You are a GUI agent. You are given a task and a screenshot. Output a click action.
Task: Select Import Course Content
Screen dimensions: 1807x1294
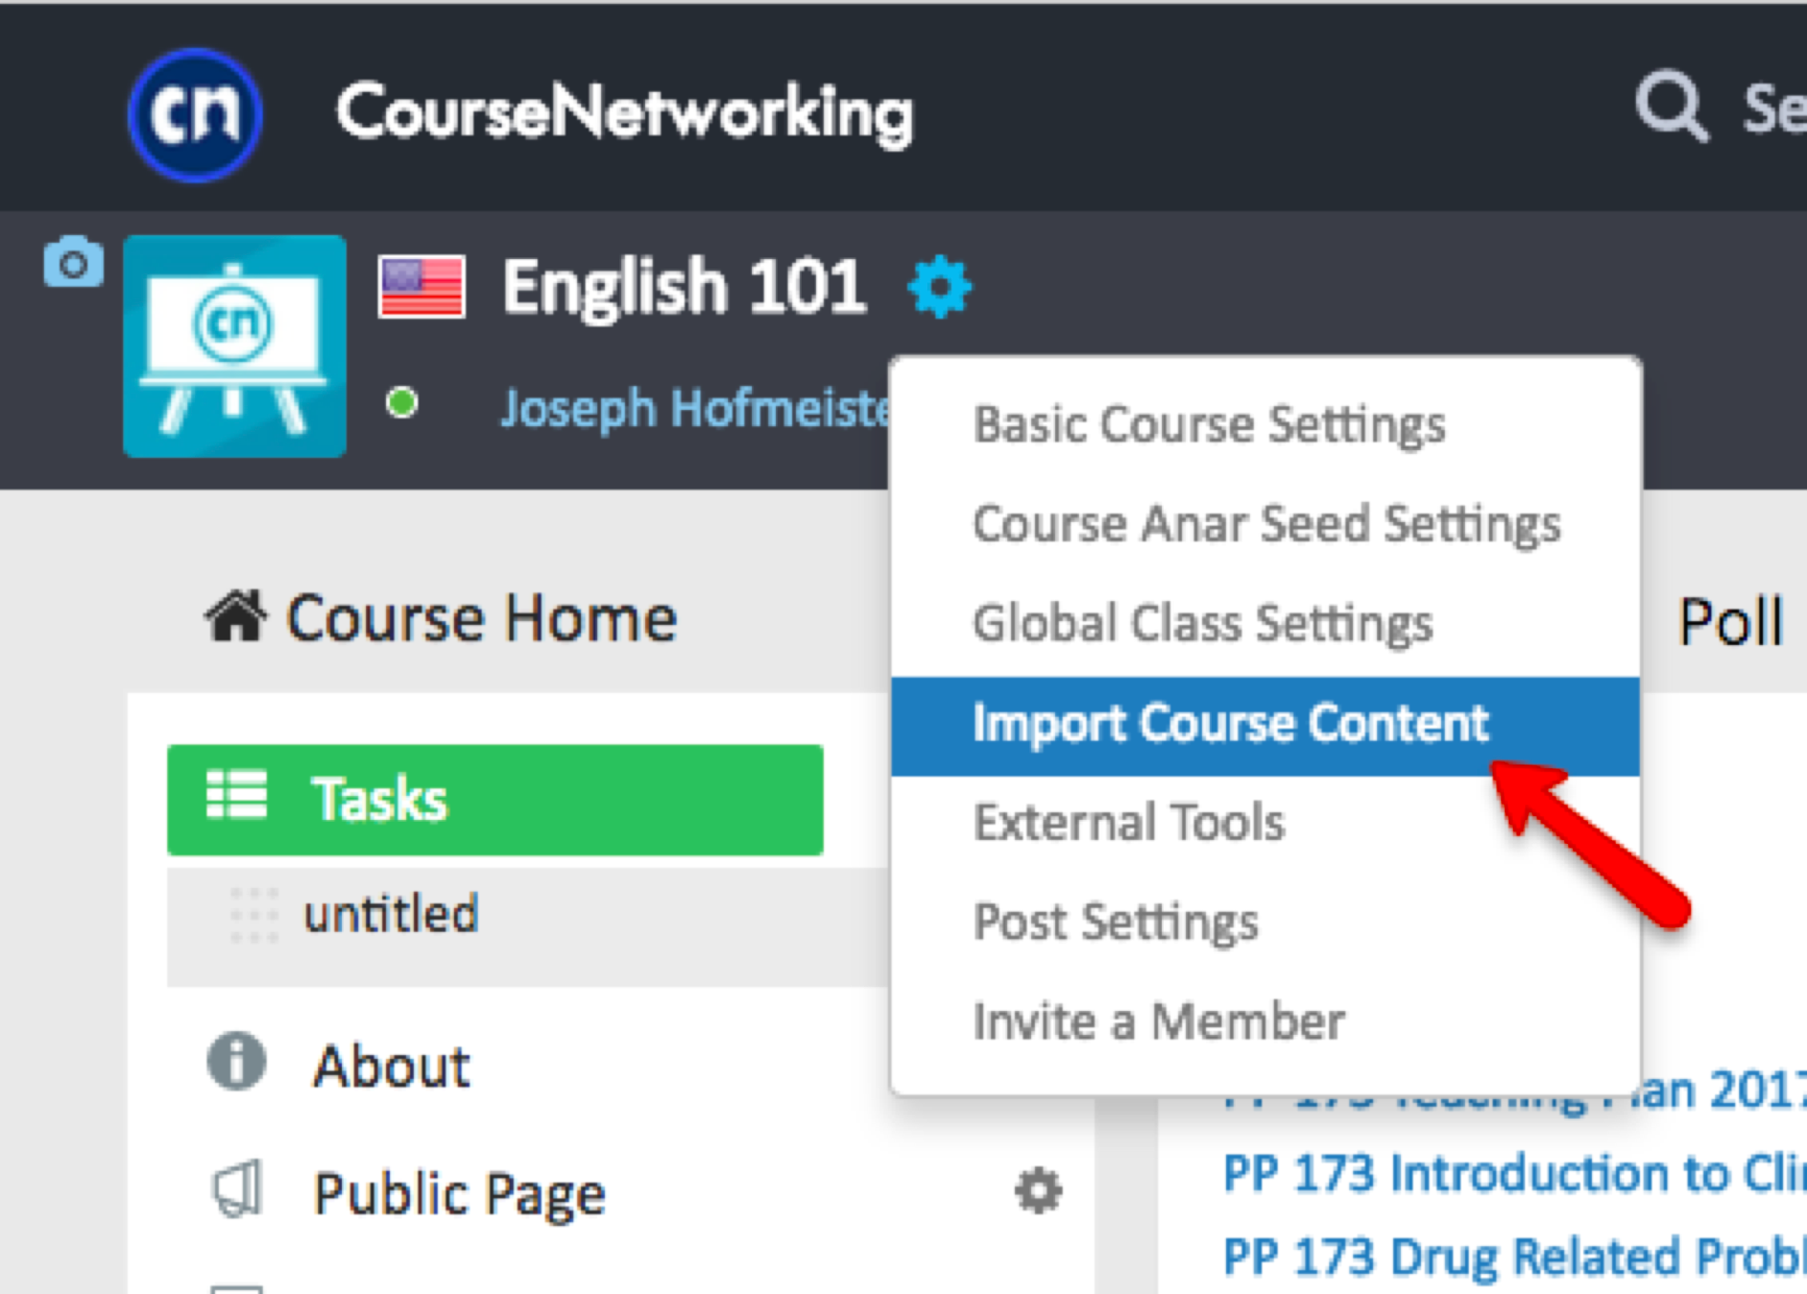1230,723
